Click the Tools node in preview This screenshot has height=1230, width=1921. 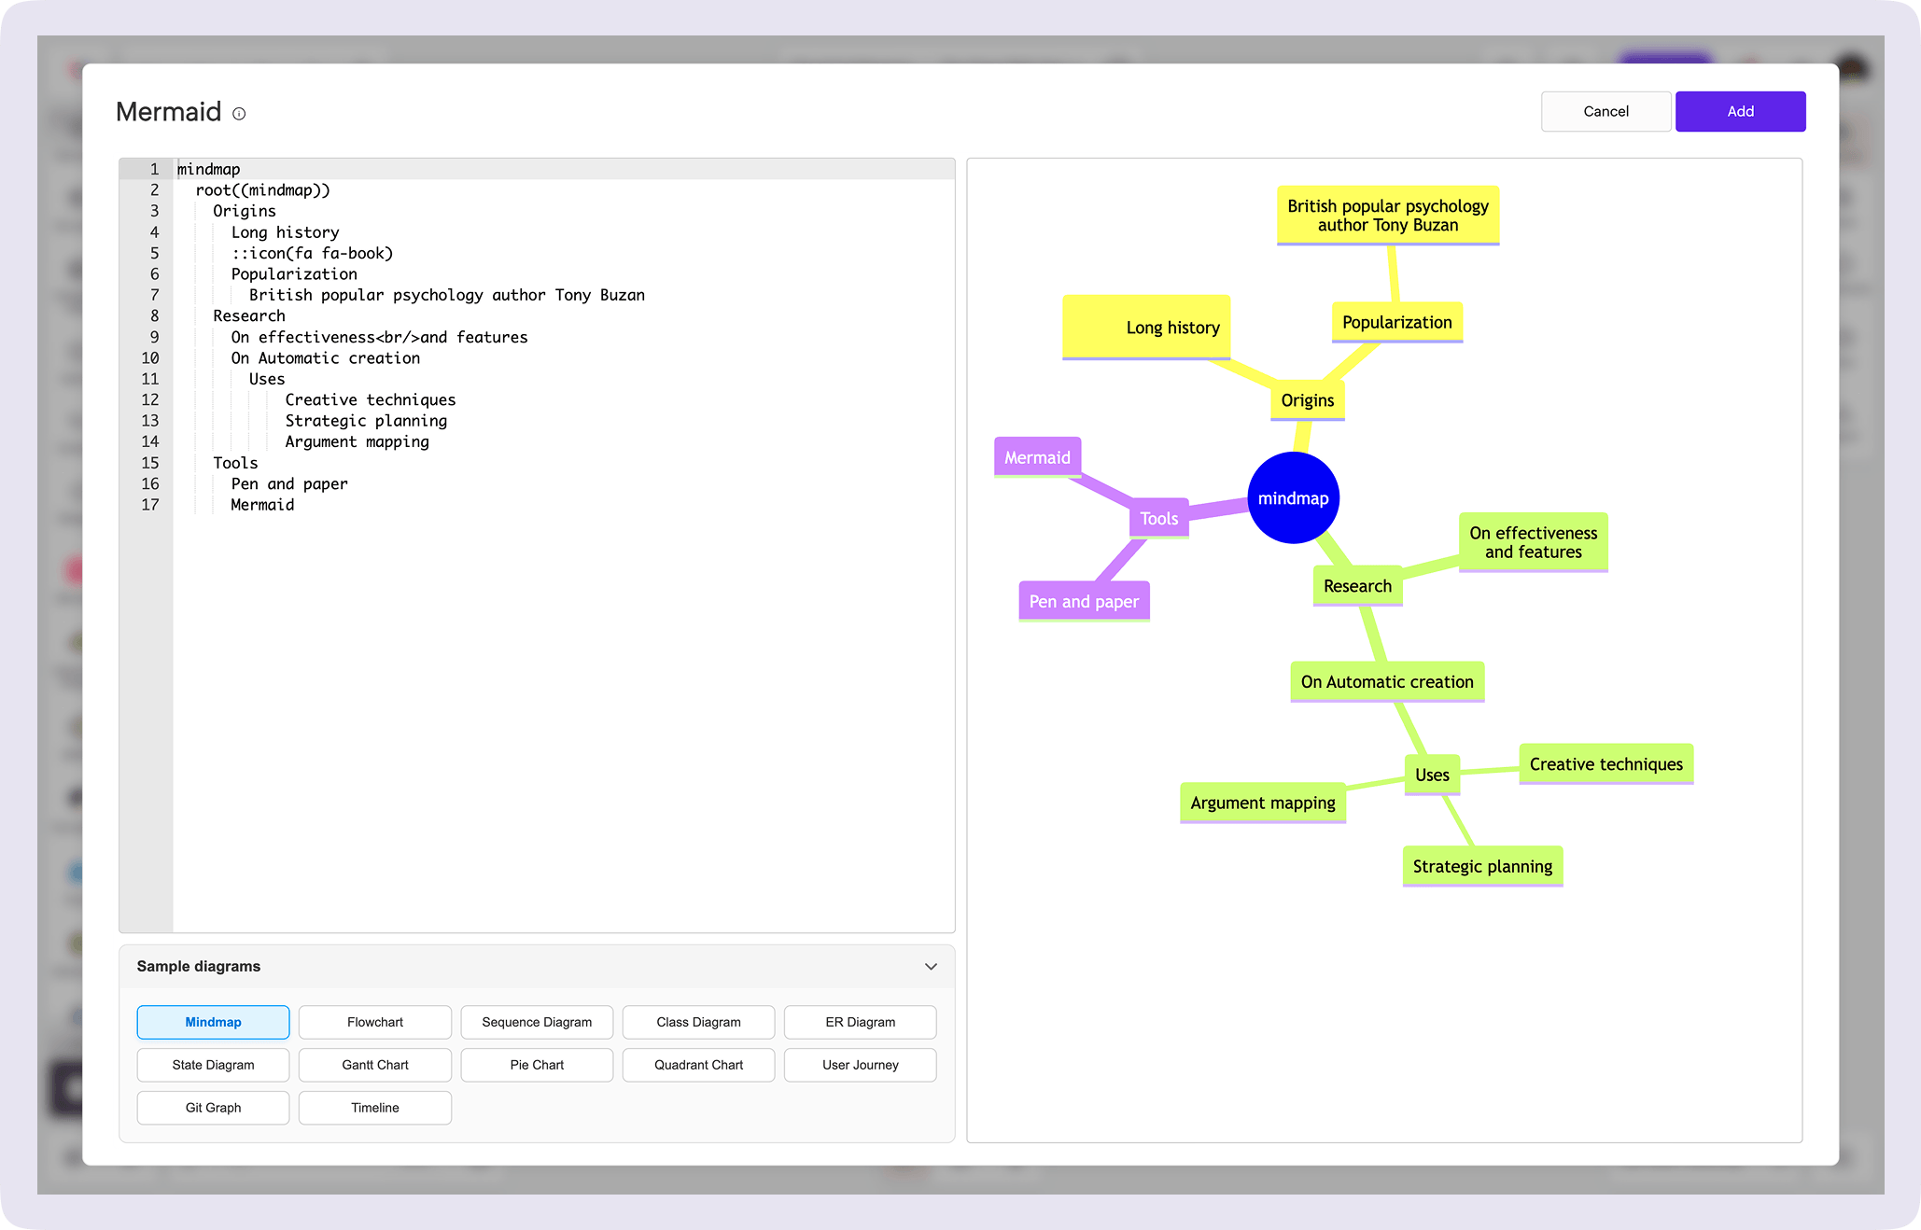coord(1158,519)
